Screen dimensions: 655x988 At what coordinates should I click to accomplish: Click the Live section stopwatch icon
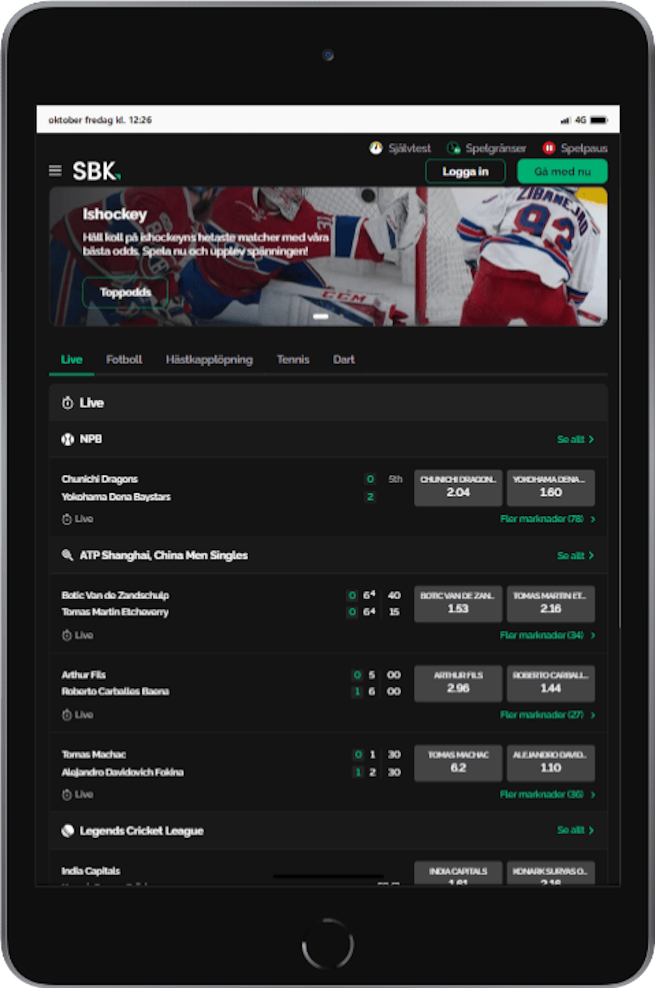click(68, 403)
